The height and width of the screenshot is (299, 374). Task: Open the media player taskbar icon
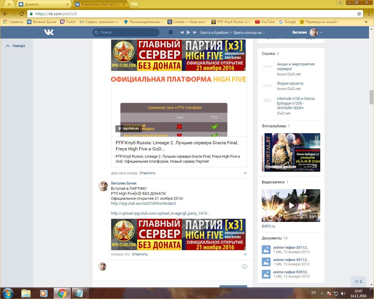click(44, 293)
